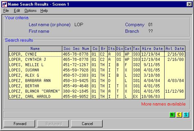This screenshot has height=131, width=194.
Task: Click the application icon in title bar
Action: coord(4,4)
